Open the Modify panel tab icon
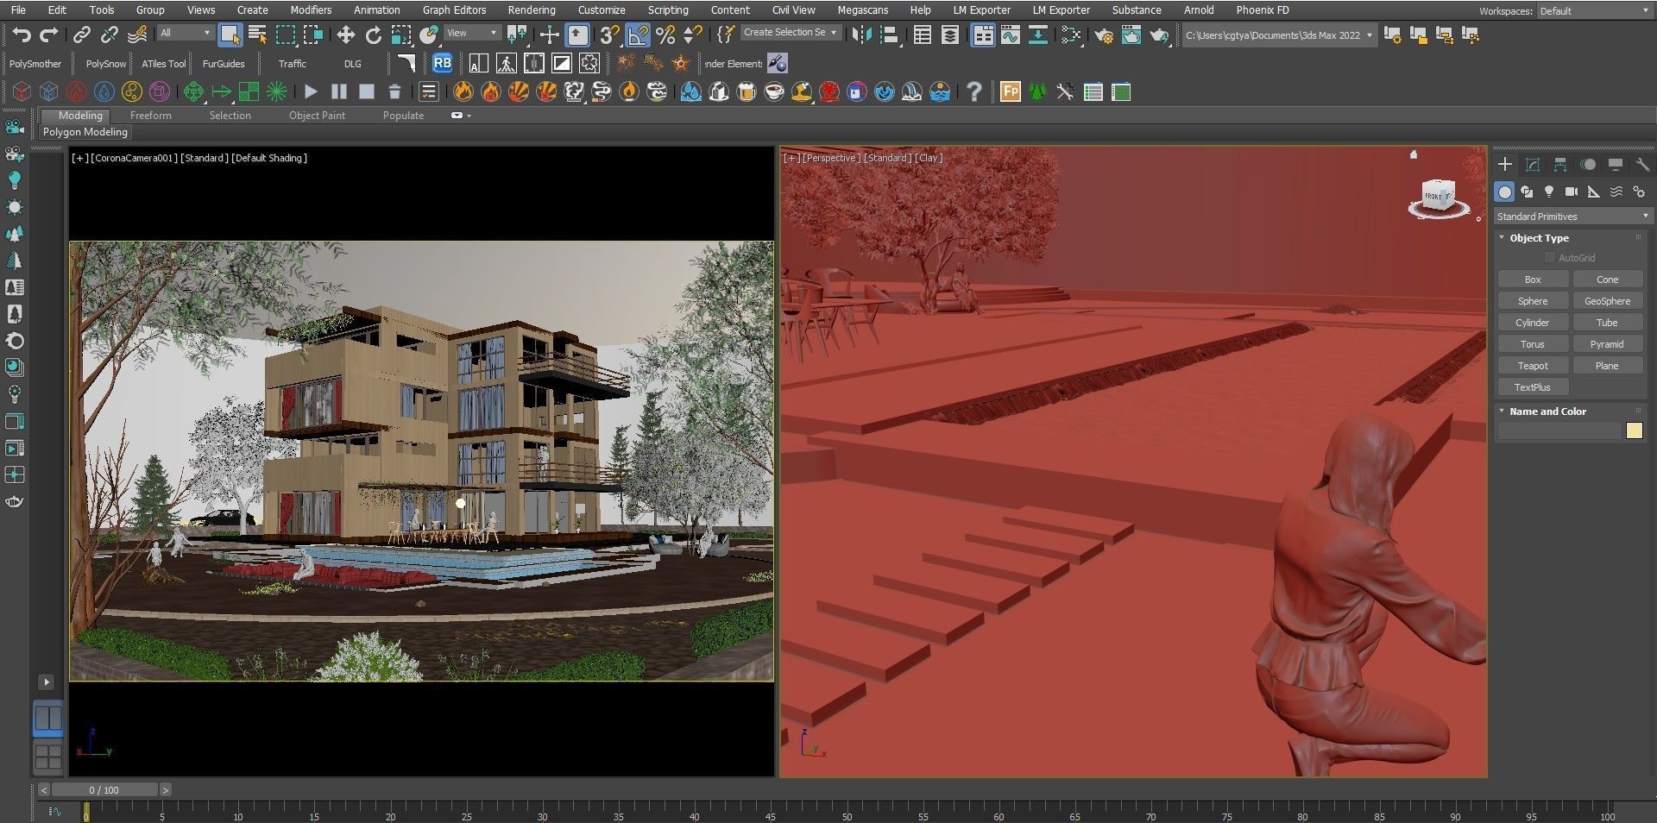The width and height of the screenshot is (1657, 823). click(1533, 164)
